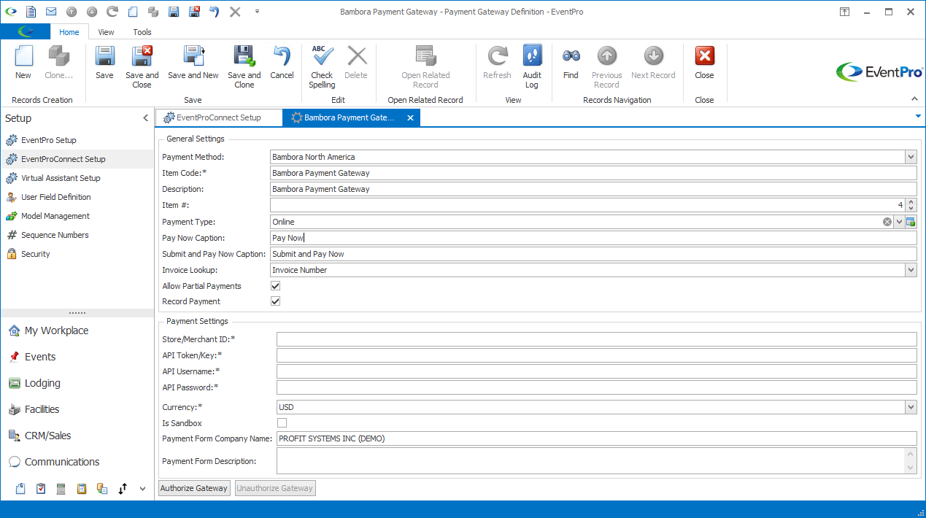Click the up-down arrows icon in footer
This screenshot has height=518, width=926.
pyautogui.click(x=123, y=489)
